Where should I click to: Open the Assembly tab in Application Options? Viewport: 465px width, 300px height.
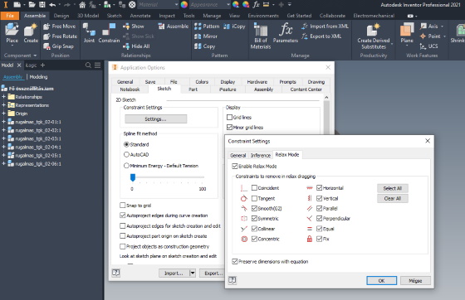pos(263,90)
